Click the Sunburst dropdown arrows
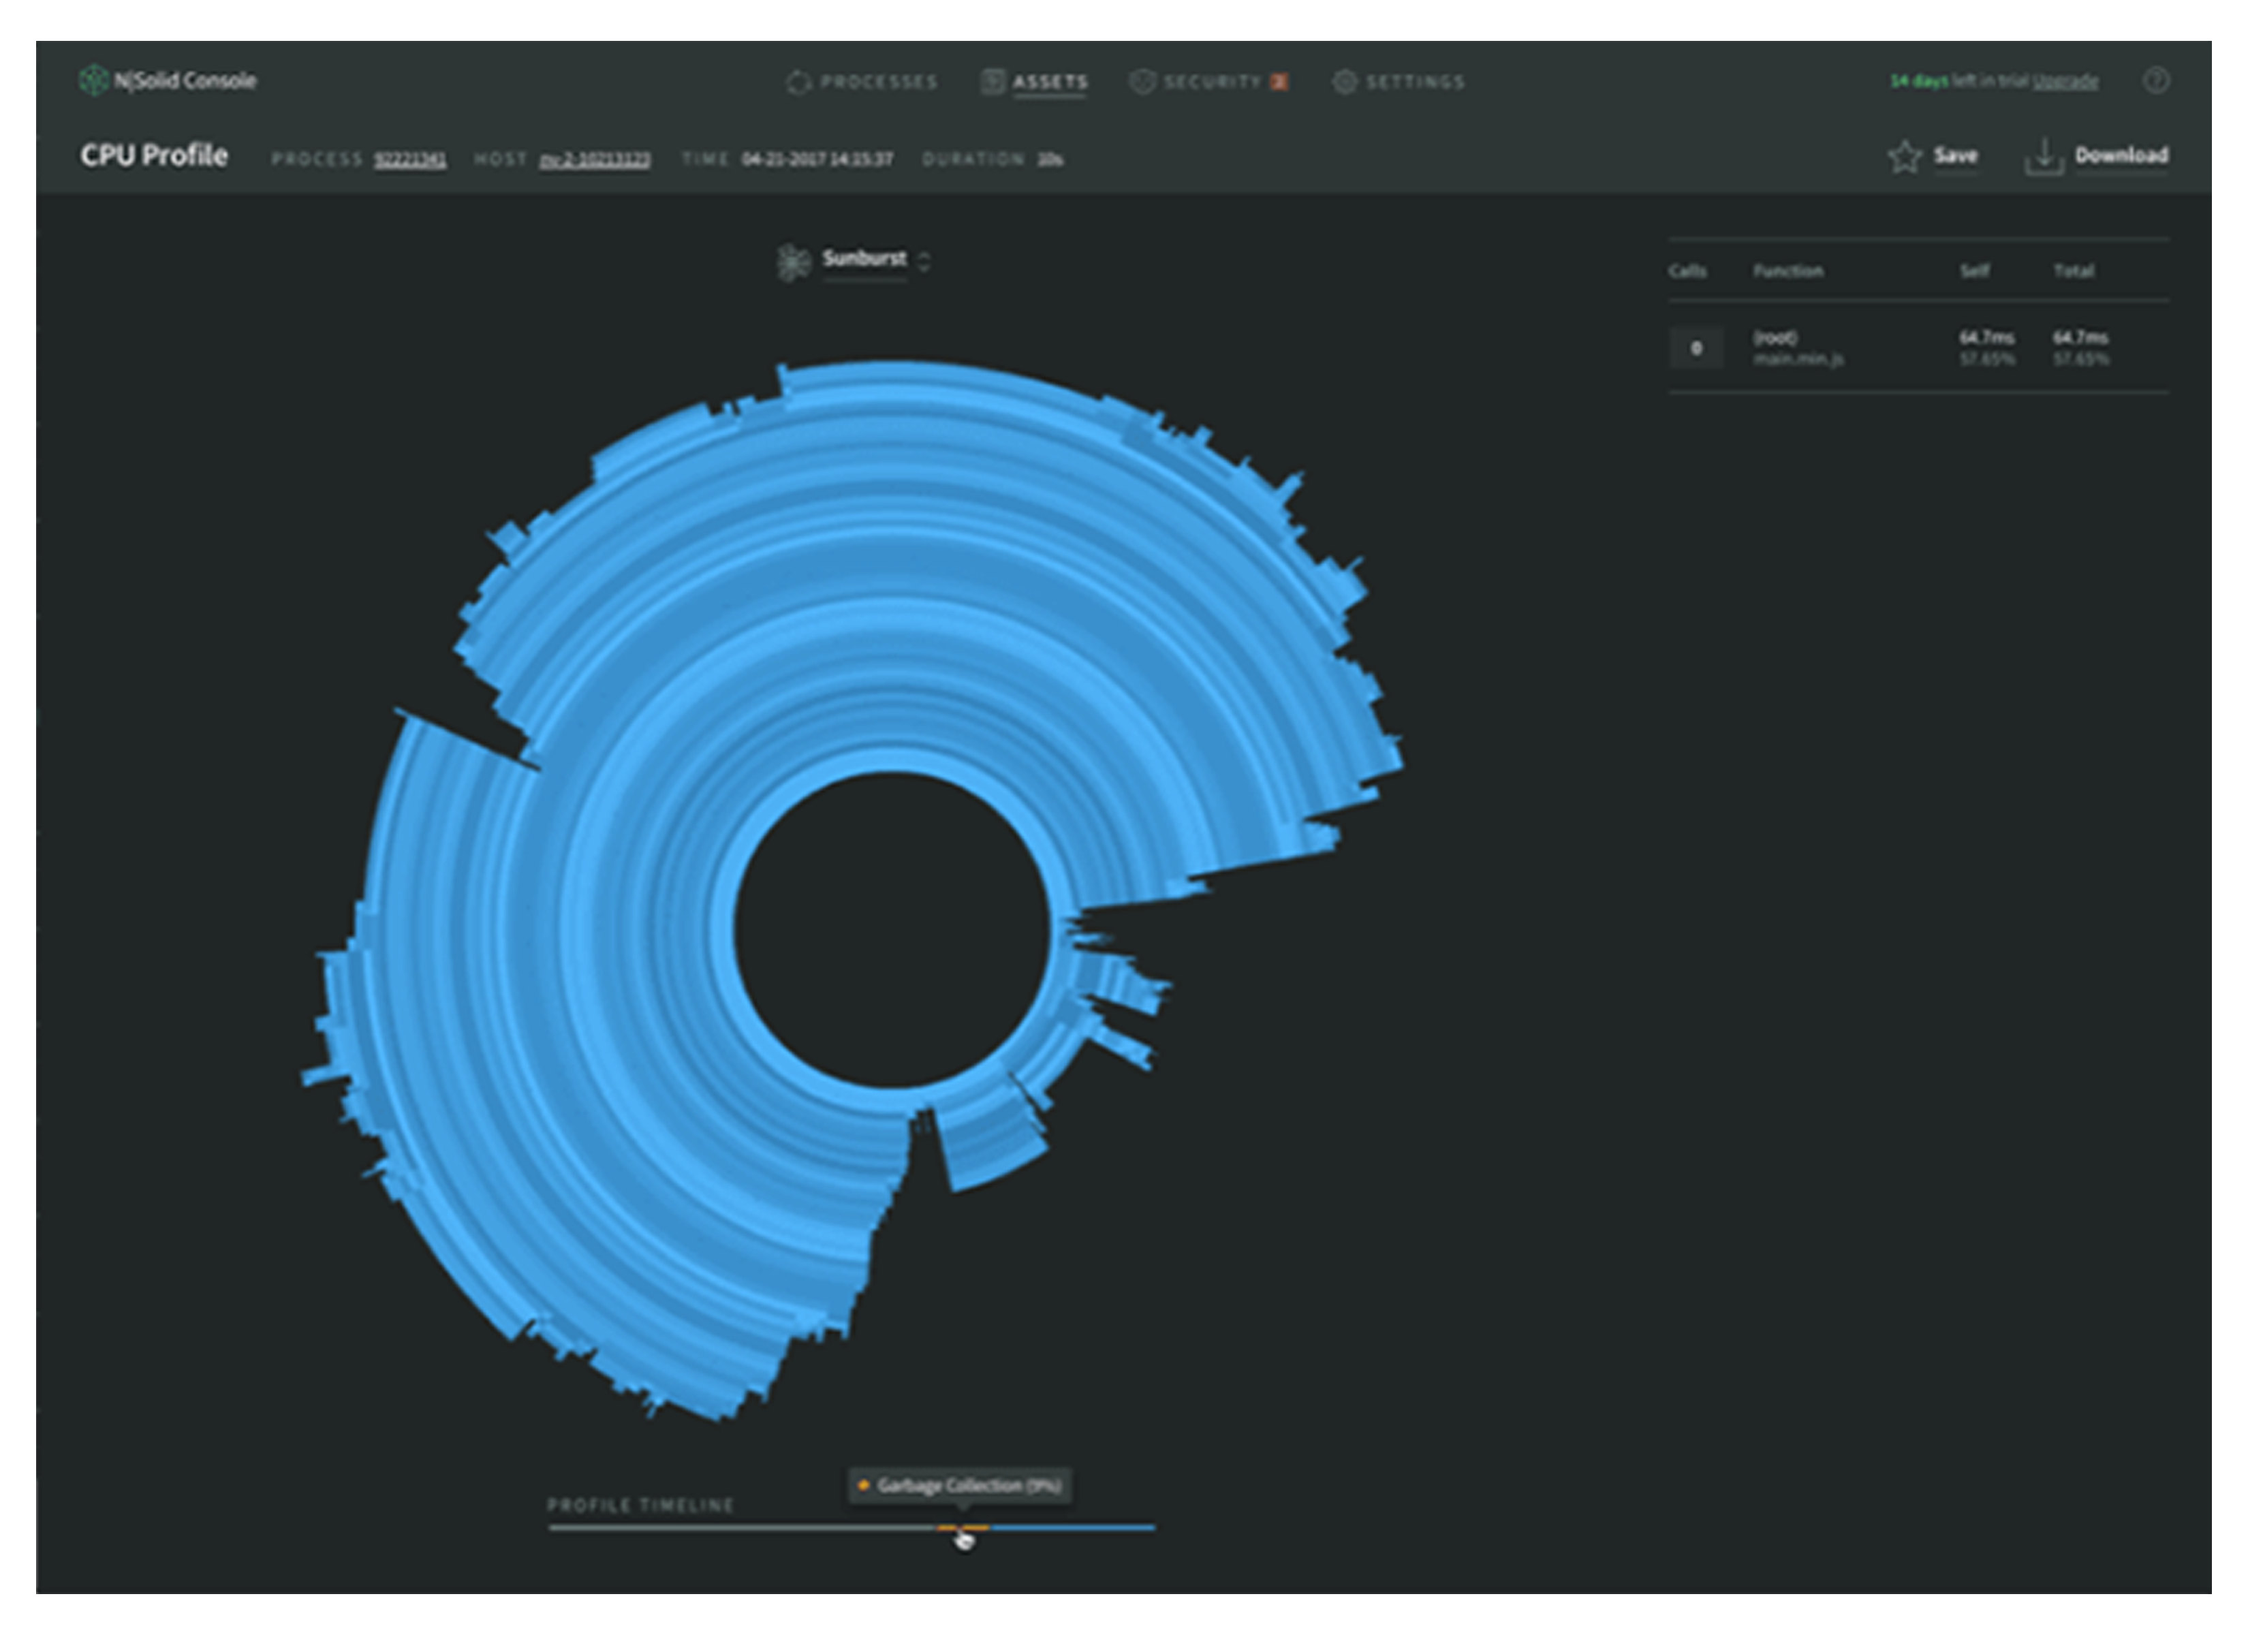The image size is (2248, 1635). click(924, 261)
